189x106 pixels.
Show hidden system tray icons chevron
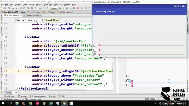coord(156,103)
